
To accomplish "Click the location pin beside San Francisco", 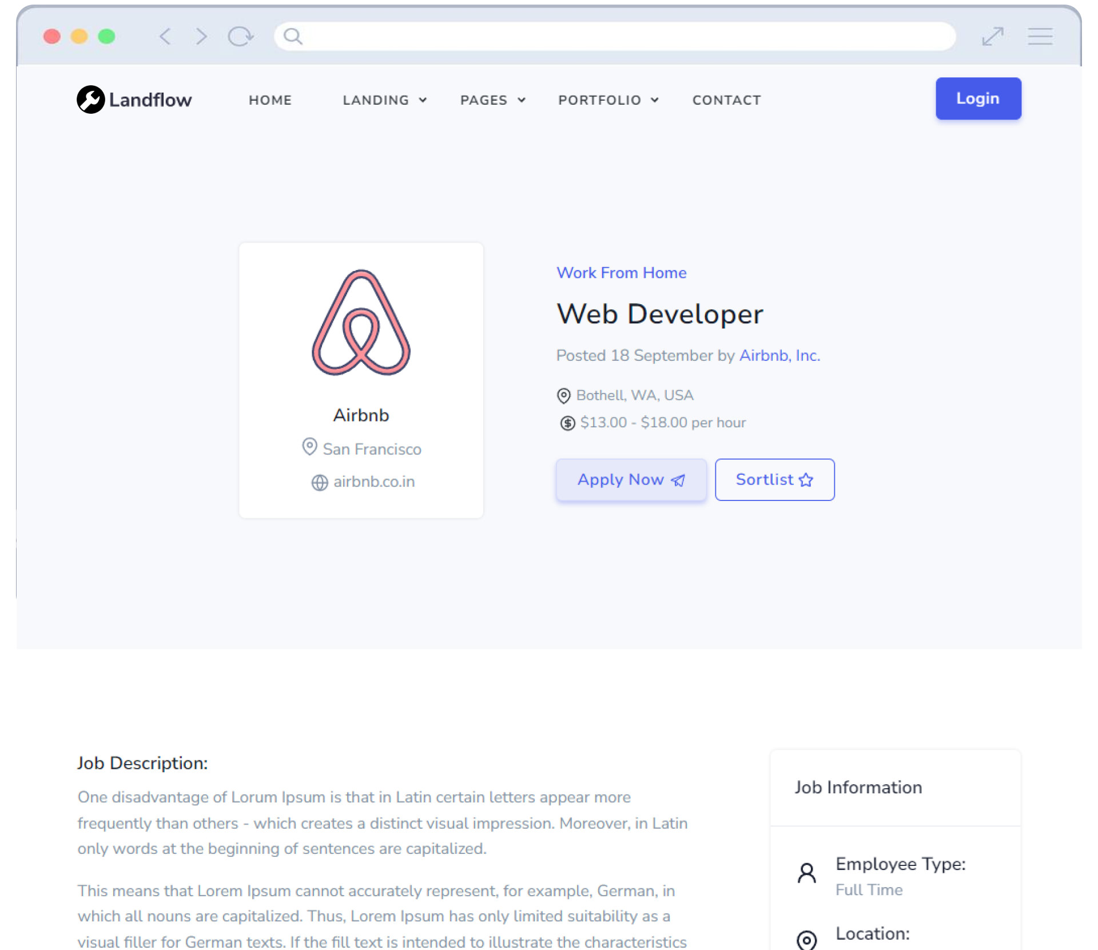I will [x=309, y=447].
